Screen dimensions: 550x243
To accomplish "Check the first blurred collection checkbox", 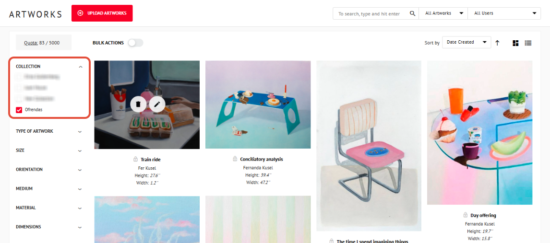I will click(19, 76).
